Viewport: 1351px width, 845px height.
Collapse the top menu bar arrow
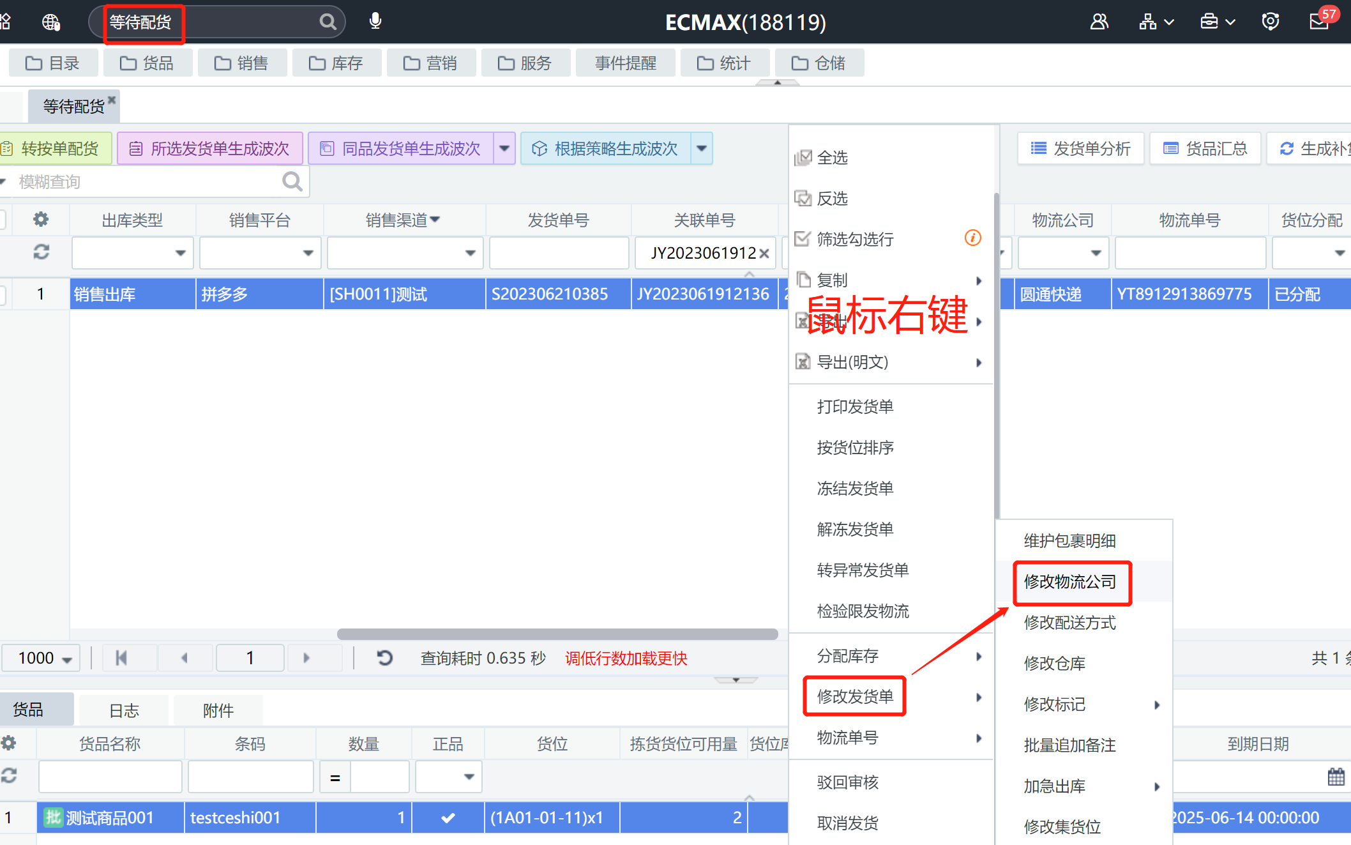click(778, 82)
